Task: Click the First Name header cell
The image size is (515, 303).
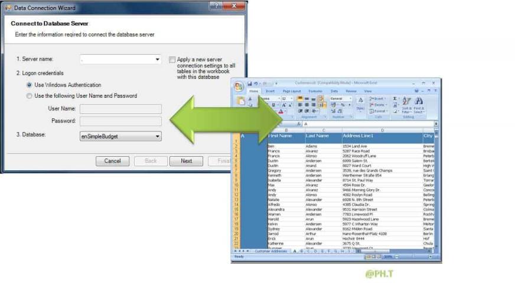Action: coord(286,138)
